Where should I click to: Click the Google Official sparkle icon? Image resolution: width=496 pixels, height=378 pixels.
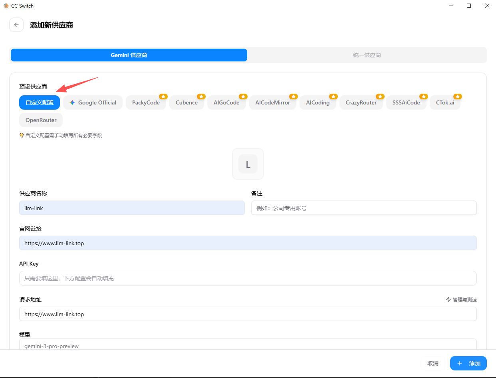coord(72,102)
